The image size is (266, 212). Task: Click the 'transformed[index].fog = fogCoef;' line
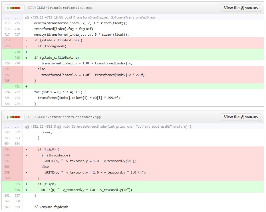point(64,29)
